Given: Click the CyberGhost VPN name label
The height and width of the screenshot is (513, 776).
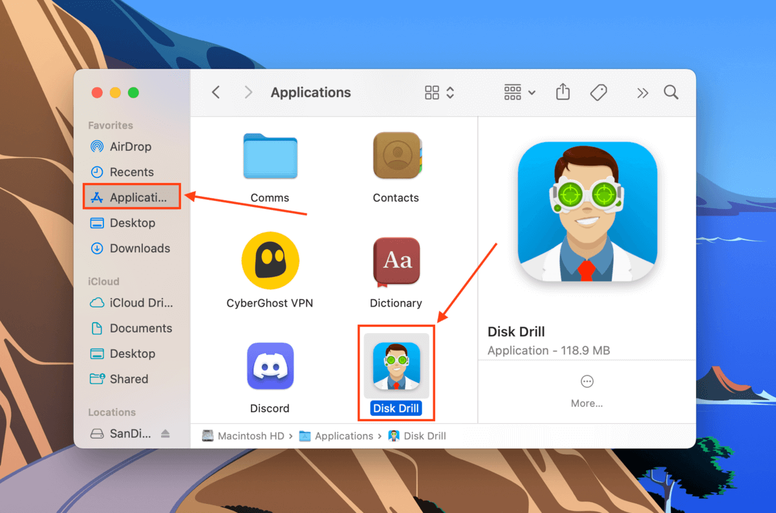Looking at the screenshot, I should coord(270,303).
